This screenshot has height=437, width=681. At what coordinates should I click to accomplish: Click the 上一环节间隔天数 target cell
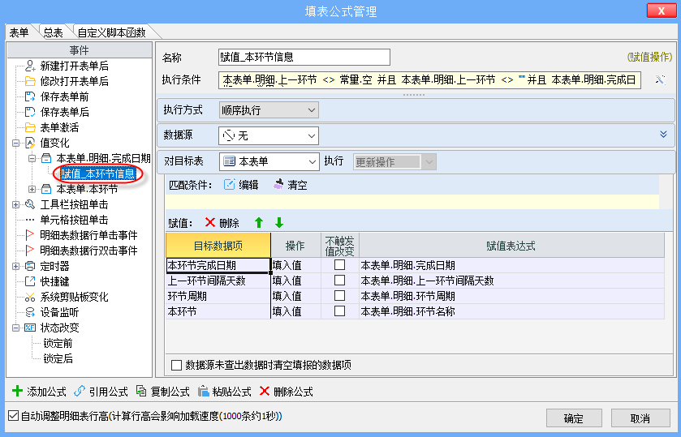218,281
